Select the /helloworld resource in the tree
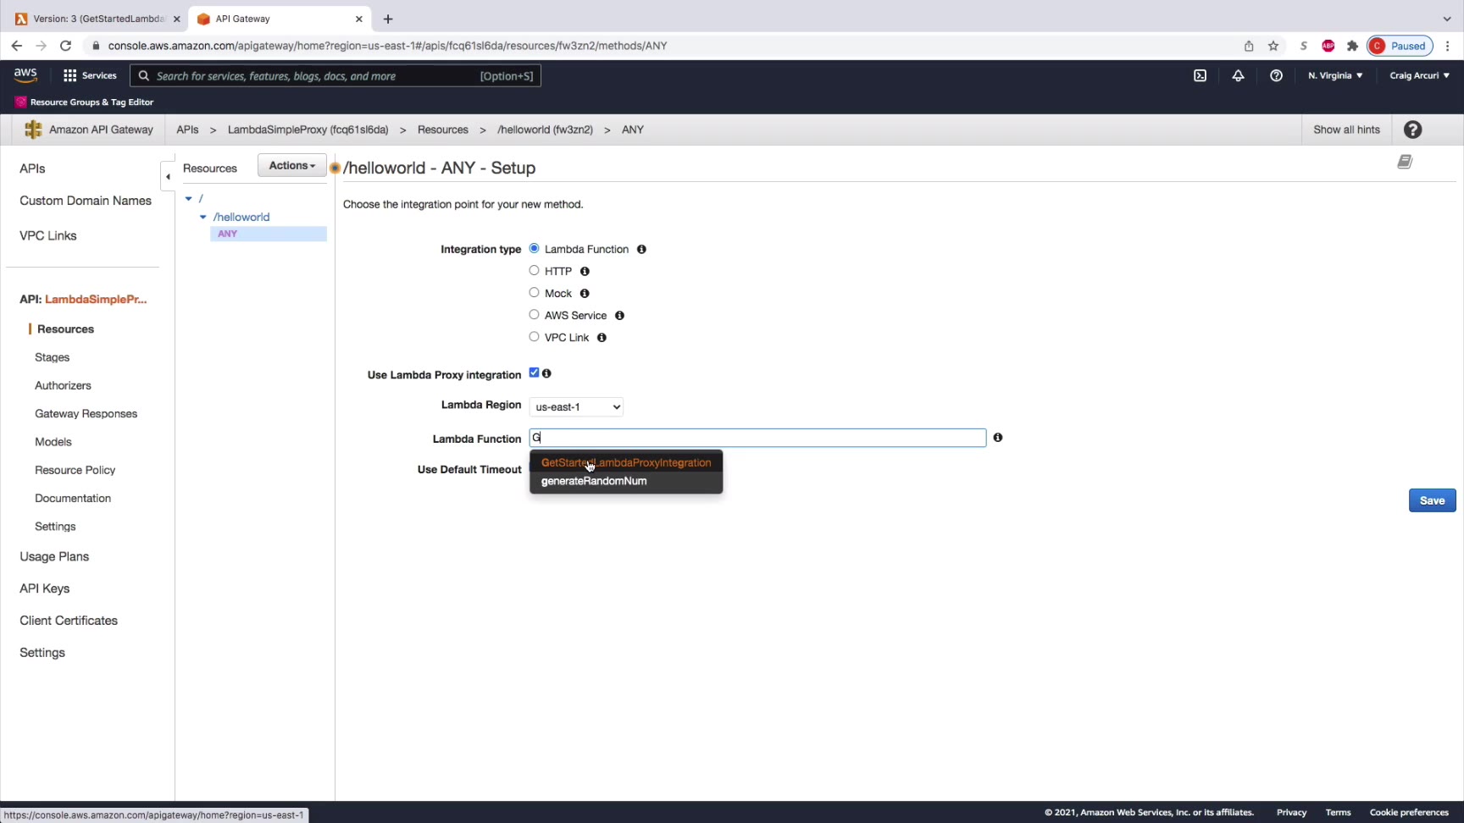 click(241, 218)
